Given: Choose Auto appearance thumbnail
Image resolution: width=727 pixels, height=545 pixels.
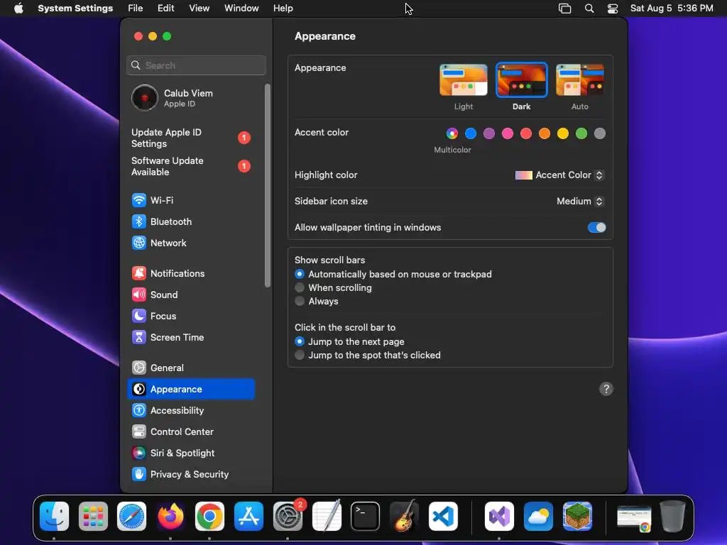Looking at the screenshot, I should click(580, 80).
